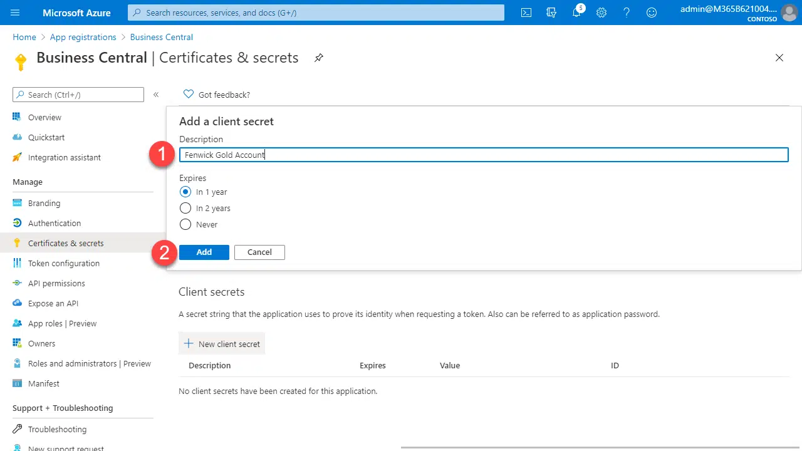Open the Directory and subscription filter

coord(551,13)
